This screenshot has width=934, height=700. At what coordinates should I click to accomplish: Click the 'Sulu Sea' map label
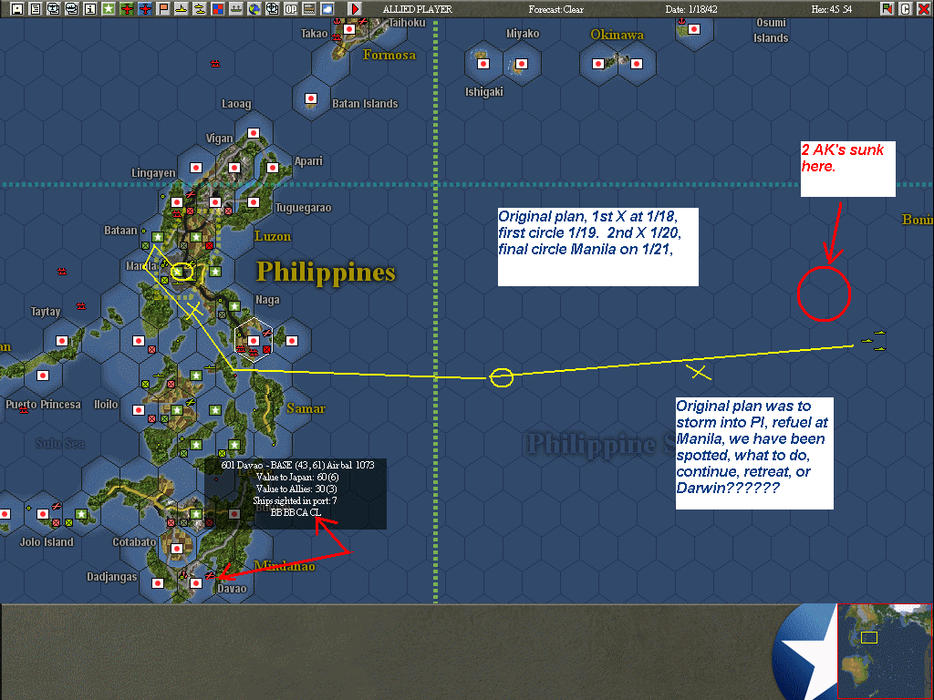pos(59,443)
